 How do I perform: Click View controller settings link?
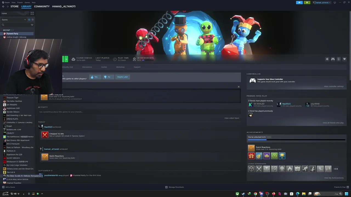click(x=334, y=86)
